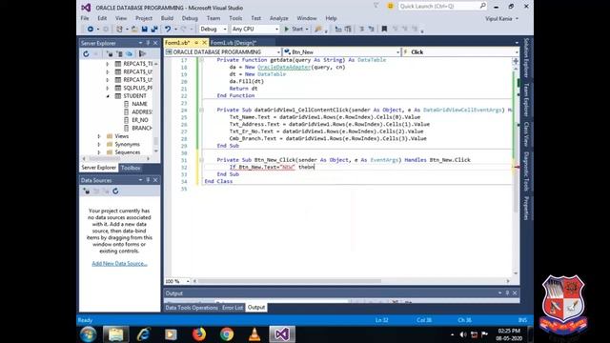
Task: Open the user account Vipul Kania dropdown
Action: (x=501, y=19)
